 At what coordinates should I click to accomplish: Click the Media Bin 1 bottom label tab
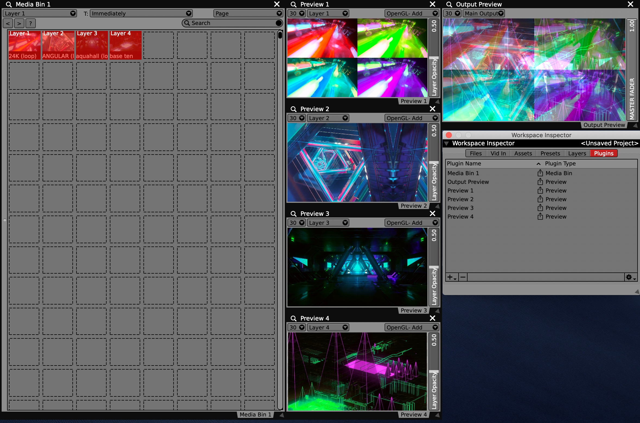[x=255, y=415]
